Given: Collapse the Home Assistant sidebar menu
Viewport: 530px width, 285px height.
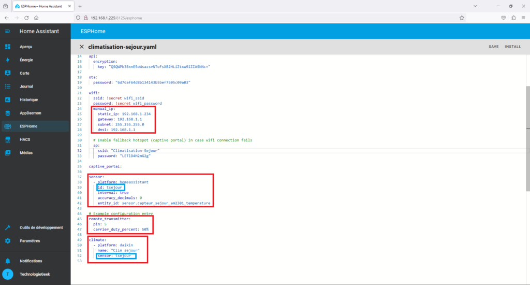Looking at the screenshot, I should [x=8, y=31].
